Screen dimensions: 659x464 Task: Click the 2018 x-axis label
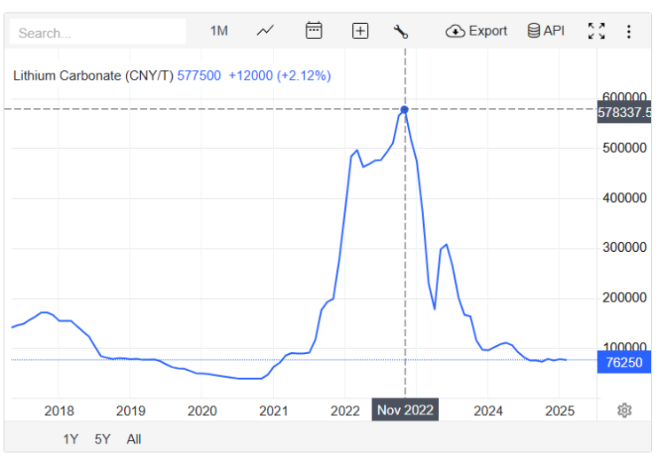(x=59, y=411)
